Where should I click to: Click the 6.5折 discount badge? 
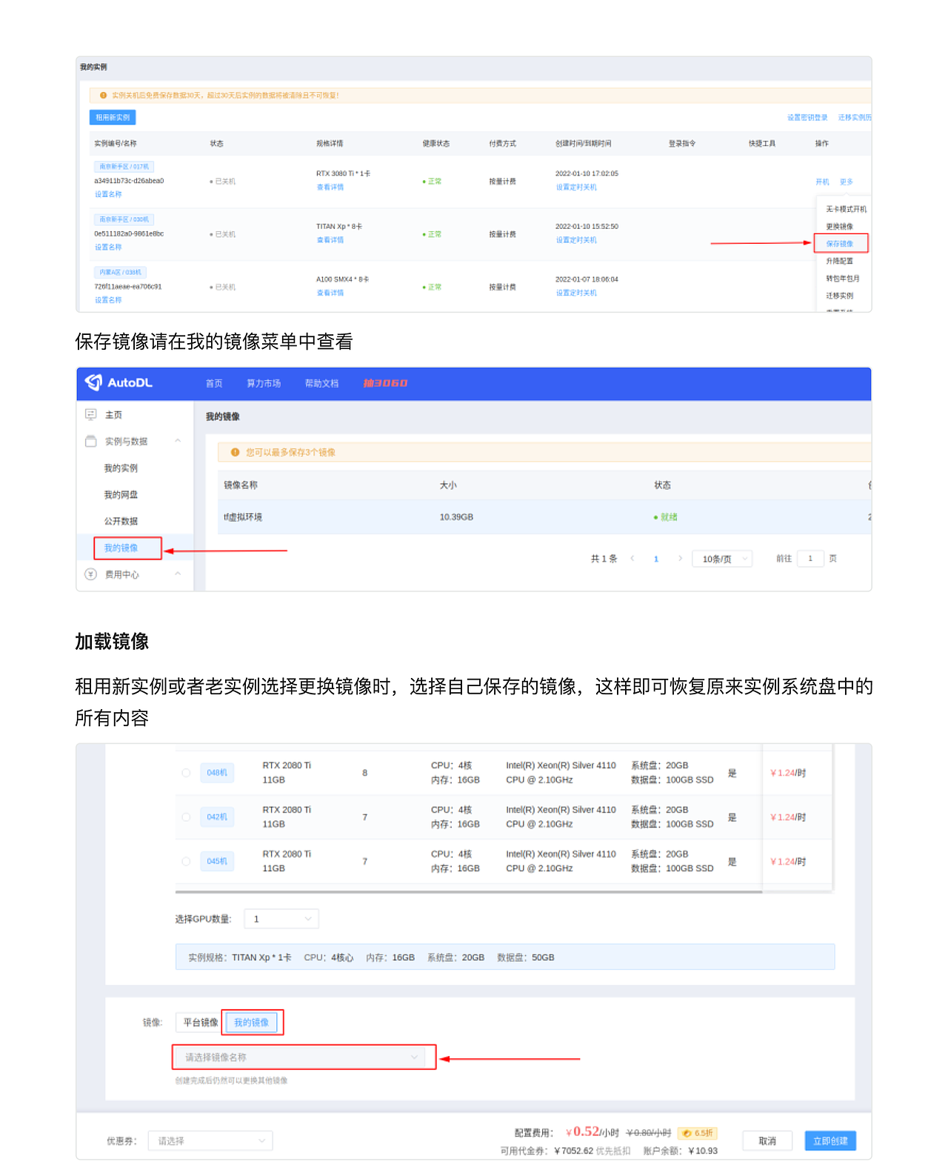coord(698,1133)
